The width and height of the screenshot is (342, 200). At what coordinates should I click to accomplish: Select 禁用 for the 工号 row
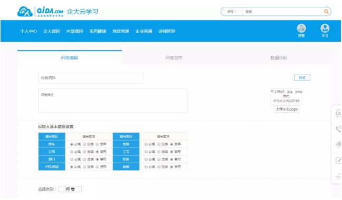click(172, 152)
